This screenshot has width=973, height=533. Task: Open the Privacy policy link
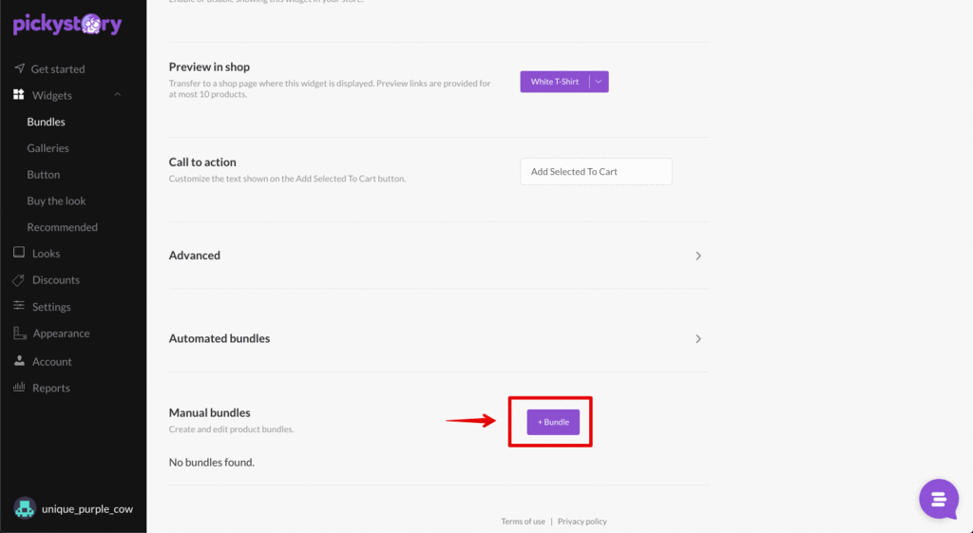582,522
